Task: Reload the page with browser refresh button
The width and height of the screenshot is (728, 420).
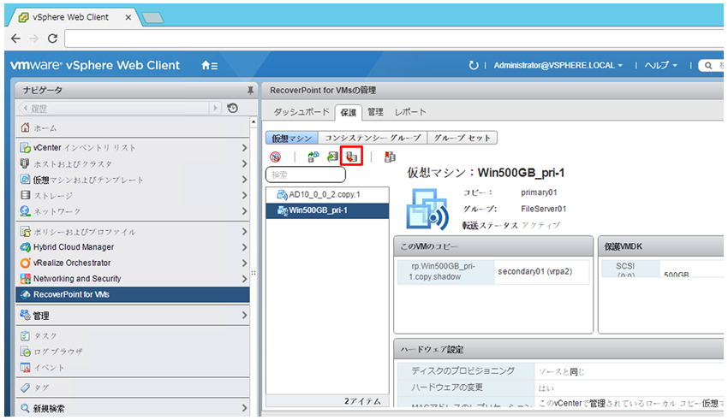Action: tap(52, 38)
